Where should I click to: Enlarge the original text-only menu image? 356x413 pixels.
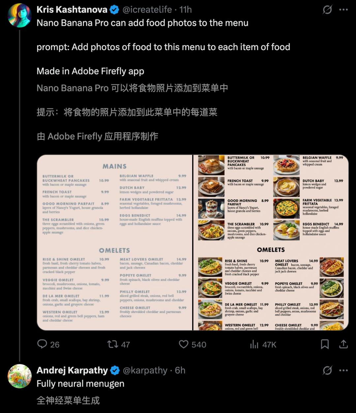114,242
